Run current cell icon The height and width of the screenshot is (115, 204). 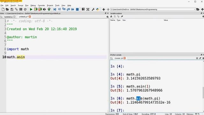click(36, 9)
